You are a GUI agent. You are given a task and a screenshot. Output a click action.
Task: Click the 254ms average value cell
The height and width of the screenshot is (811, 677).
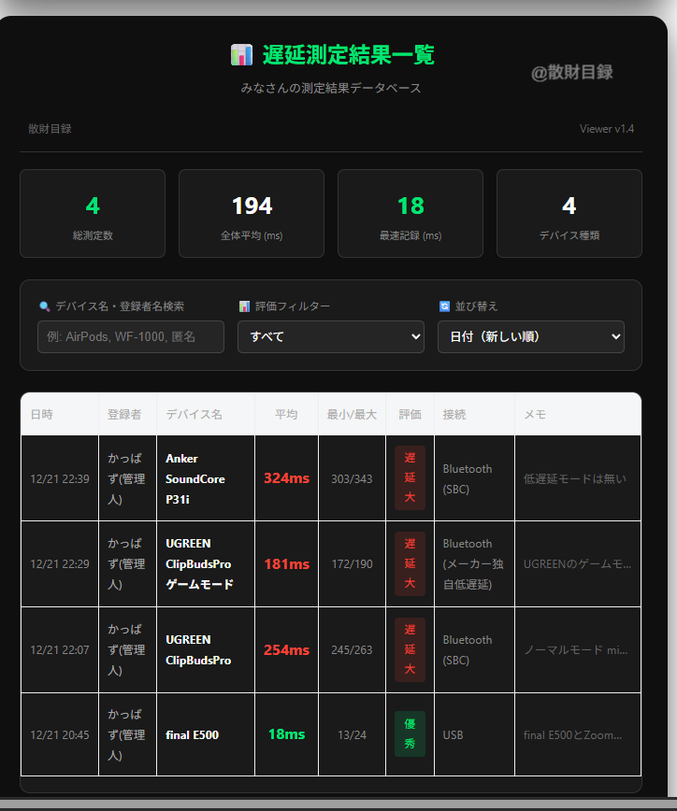286,650
